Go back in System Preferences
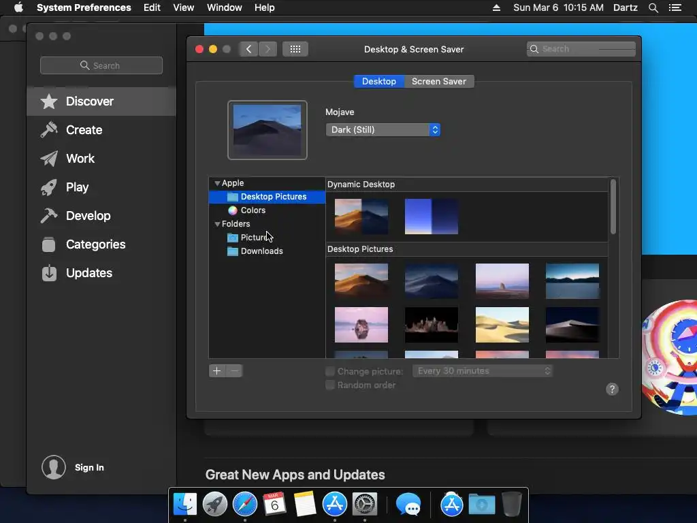The height and width of the screenshot is (523, 697). click(x=249, y=49)
